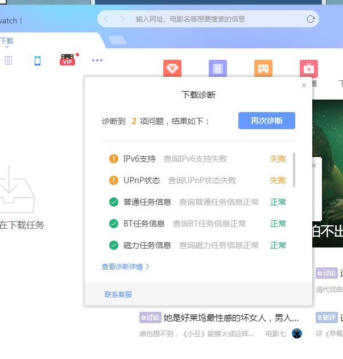
Task: Go forward with the right arrow
Action: [122, 19]
